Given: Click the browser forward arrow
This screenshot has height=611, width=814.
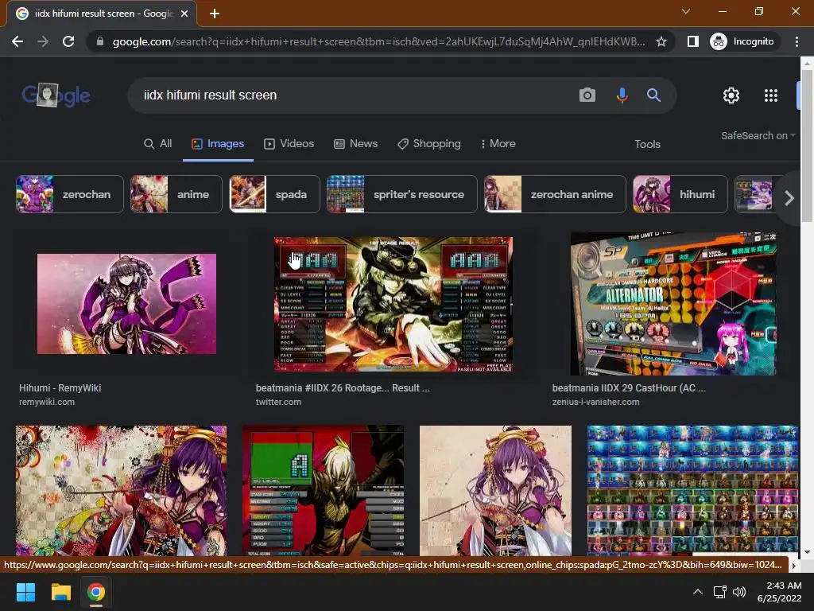Looking at the screenshot, I should coord(43,41).
